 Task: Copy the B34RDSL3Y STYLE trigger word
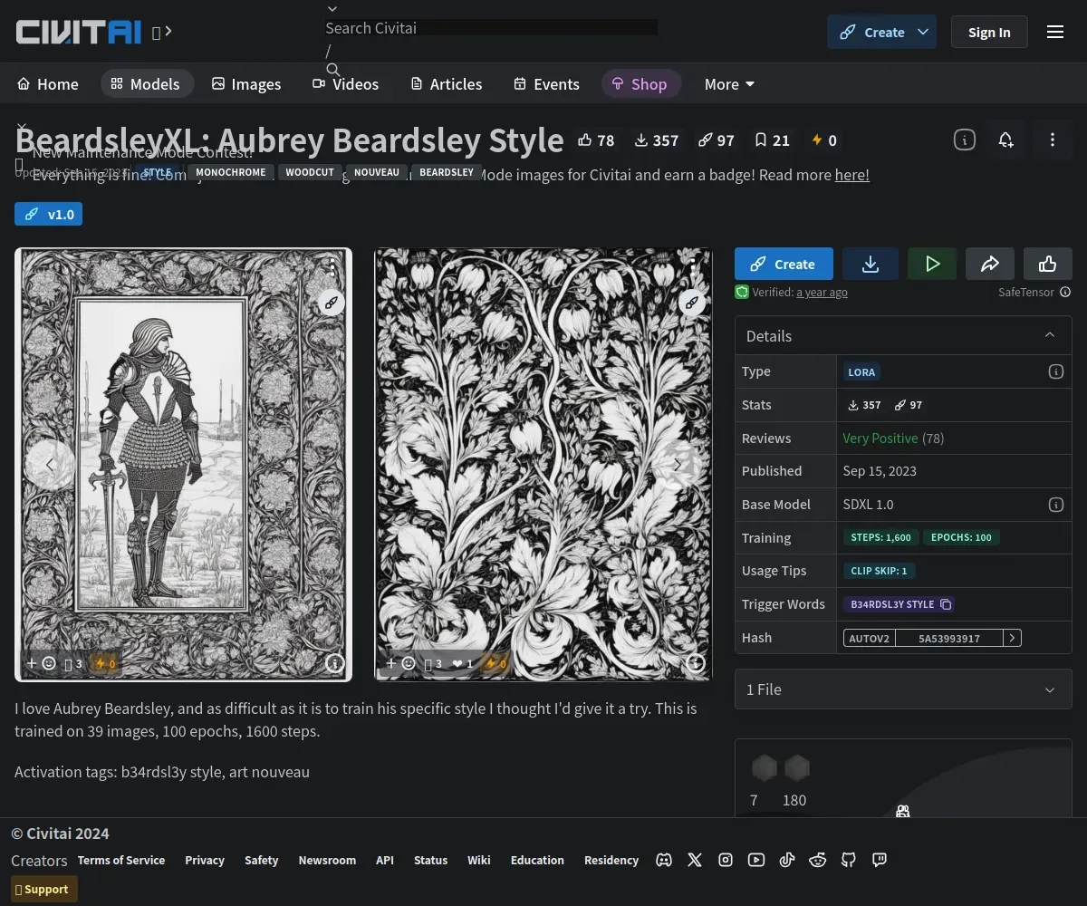pyautogui.click(x=946, y=604)
